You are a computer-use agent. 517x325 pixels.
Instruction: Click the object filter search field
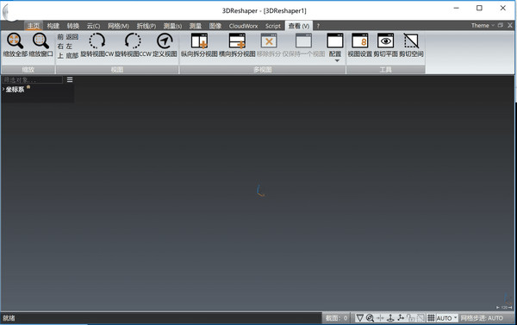pos(33,79)
